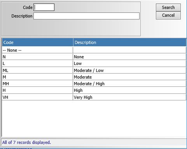Select the code MH cell
The height and width of the screenshot is (149, 187).
[x=37, y=84]
